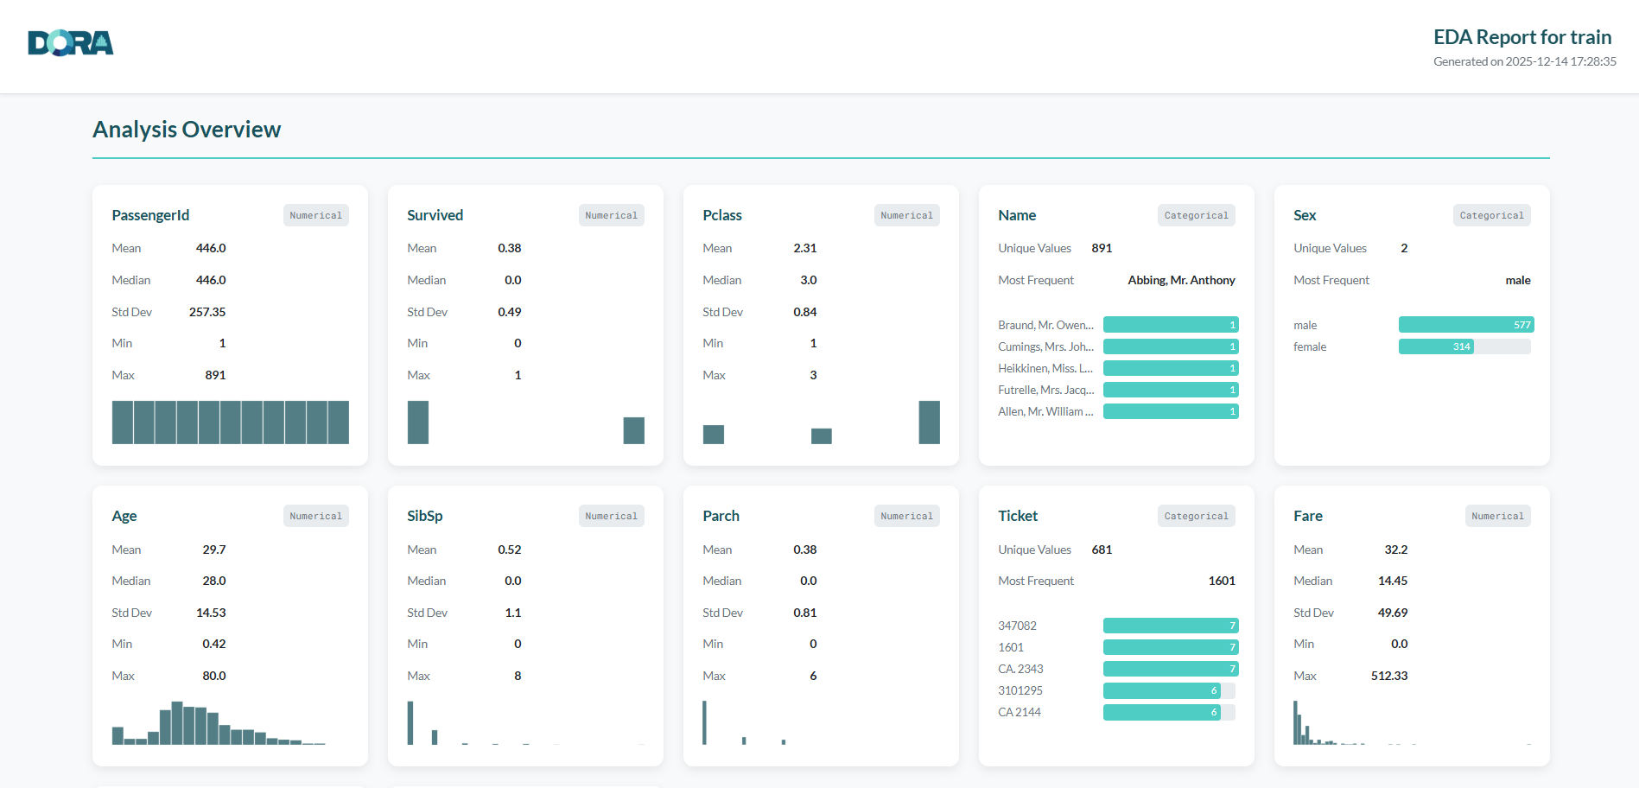Click the 1601 frequency bar in Ticket card

tap(1171, 646)
